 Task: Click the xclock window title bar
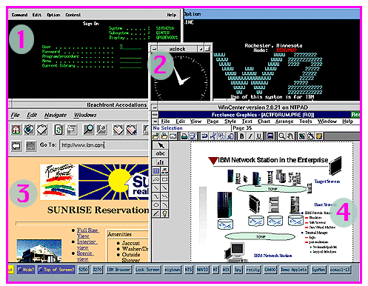coord(177,49)
